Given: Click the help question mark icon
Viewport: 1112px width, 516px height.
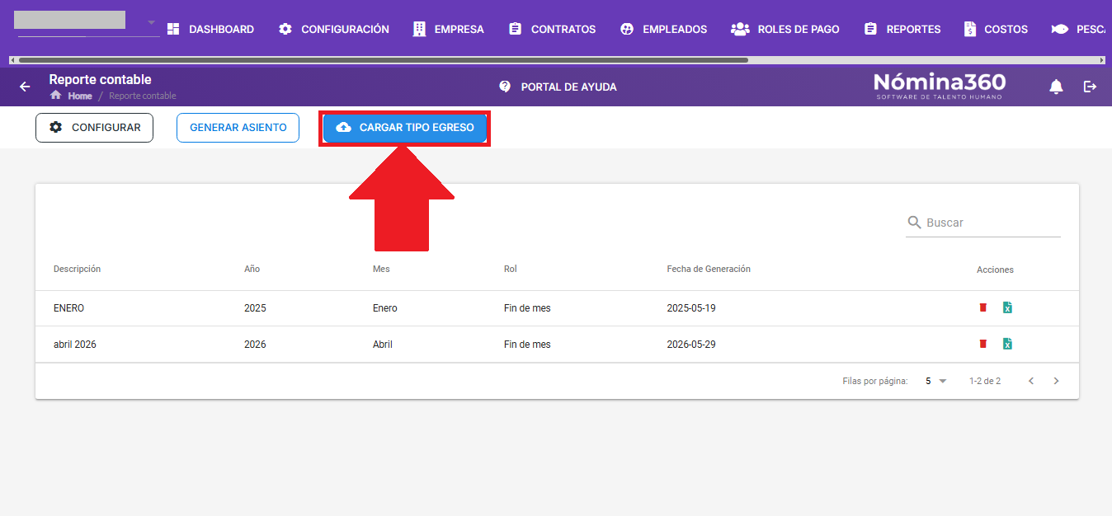Looking at the screenshot, I should 505,87.
